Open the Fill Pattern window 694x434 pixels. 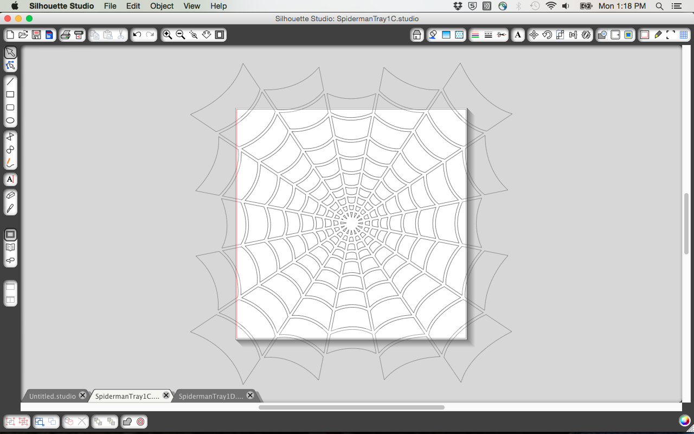point(459,35)
